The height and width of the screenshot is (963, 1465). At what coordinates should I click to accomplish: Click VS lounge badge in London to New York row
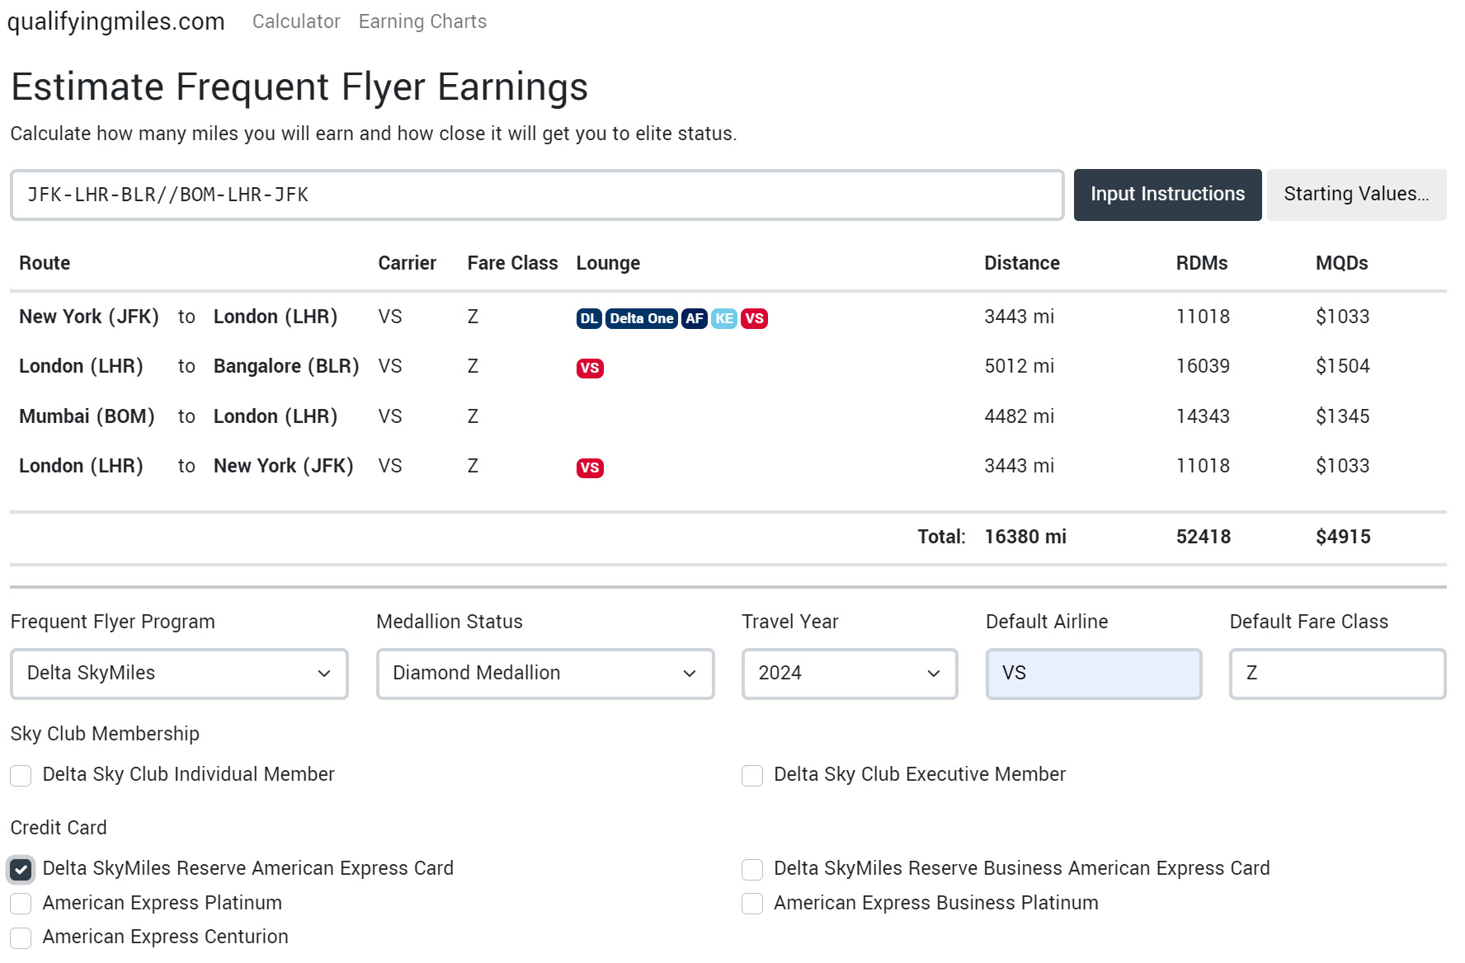[590, 468]
